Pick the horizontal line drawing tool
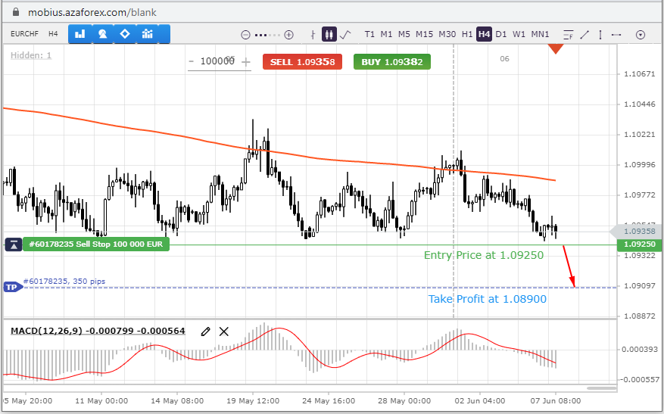Image resolution: width=664 pixels, height=414 pixels. tap(616, 35)
